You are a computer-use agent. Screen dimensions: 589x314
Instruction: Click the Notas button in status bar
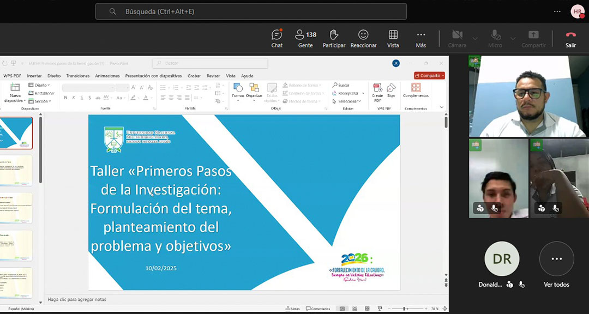click(292, 309)
